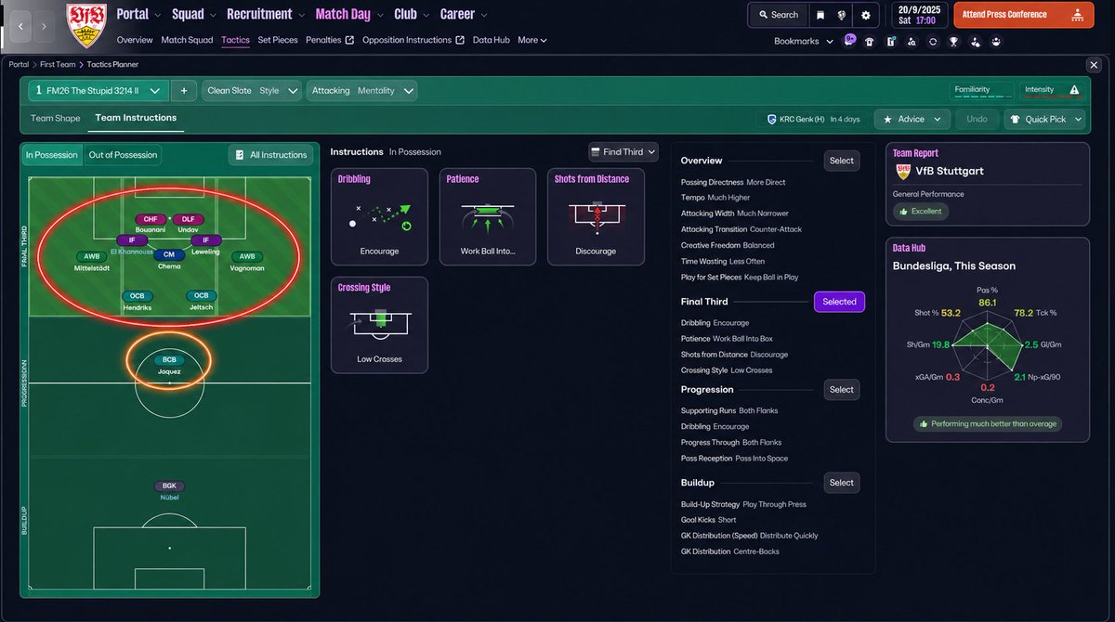The width and height of the screenshot is (1115, 622).
Task: Click the Selected button for Final Third
Action: tap(839, 302)
